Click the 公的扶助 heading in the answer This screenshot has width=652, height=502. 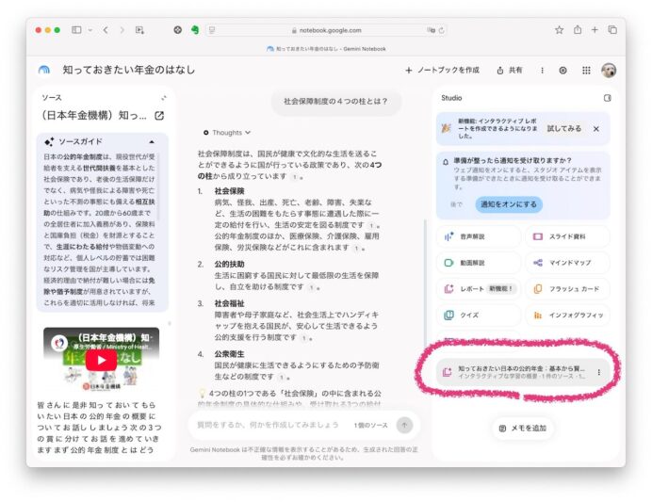click(x=229, y=265)
